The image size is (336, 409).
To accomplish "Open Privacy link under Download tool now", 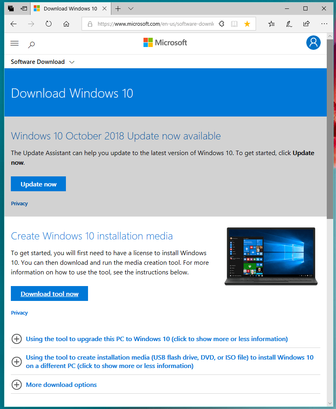I will point(19,313).
